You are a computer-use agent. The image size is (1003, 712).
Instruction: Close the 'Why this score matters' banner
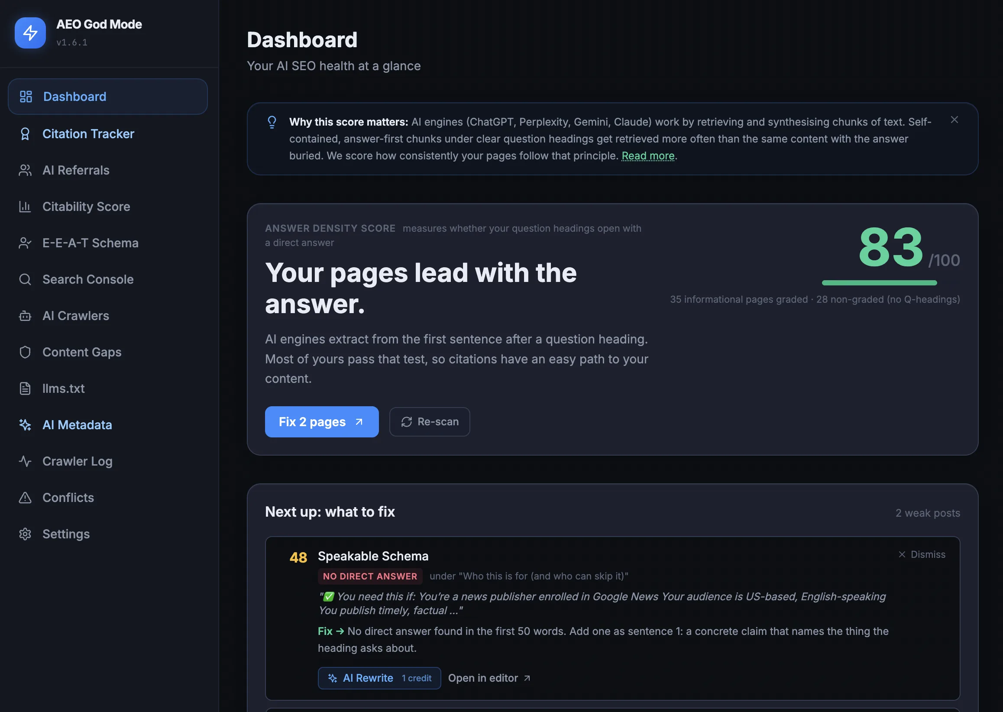[x=954, y=120]
